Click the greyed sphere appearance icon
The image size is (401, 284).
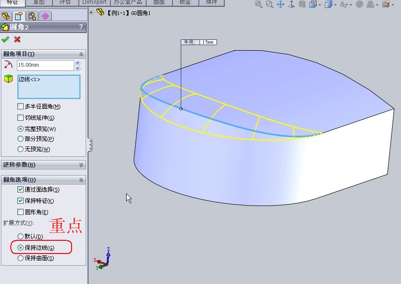(360, 4)
